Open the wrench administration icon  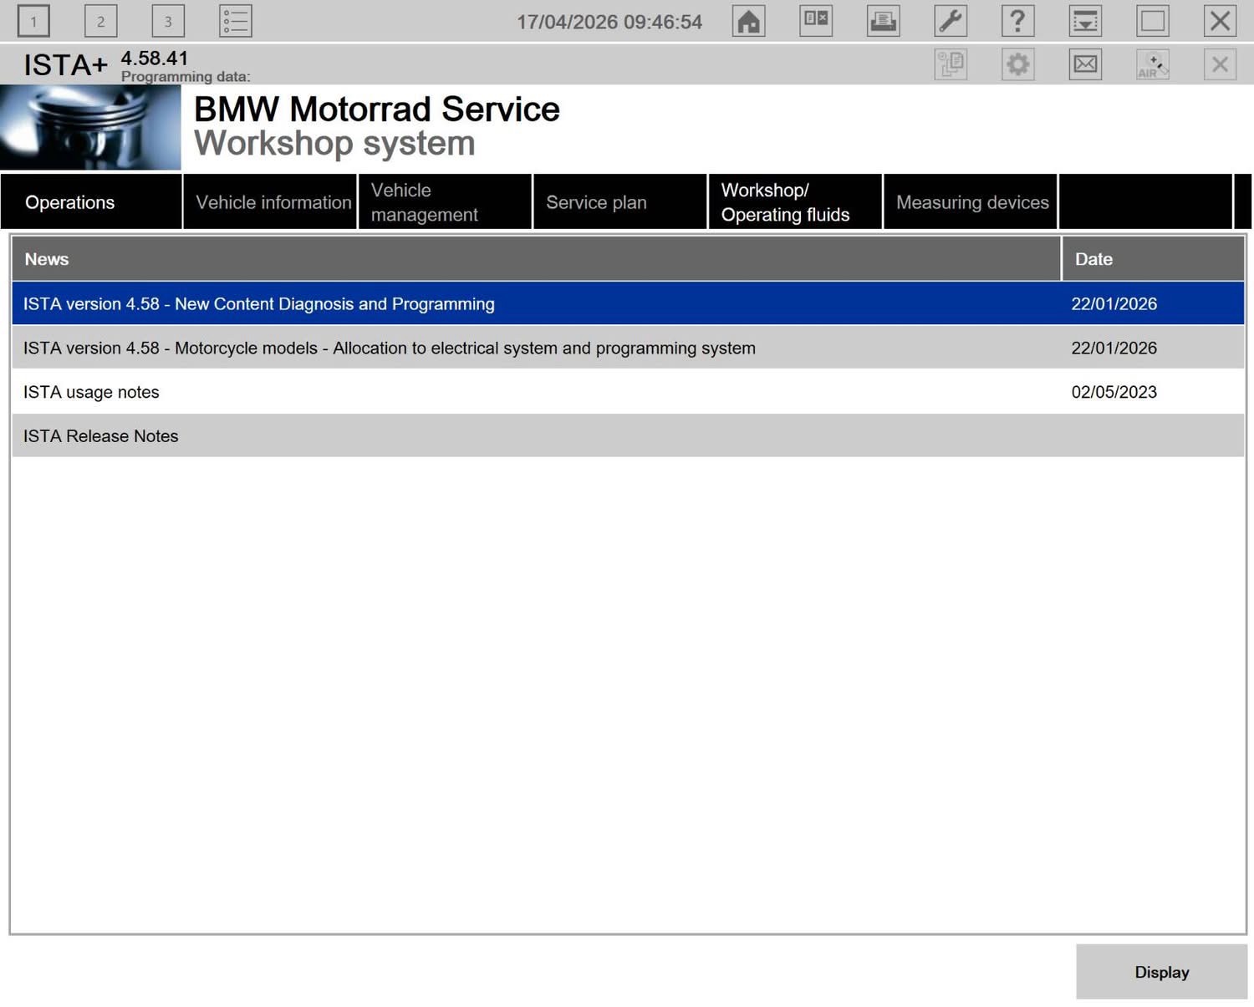click(x=951, y=21)
